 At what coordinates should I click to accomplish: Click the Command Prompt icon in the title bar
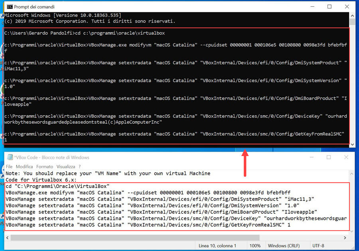coord(10,6)
